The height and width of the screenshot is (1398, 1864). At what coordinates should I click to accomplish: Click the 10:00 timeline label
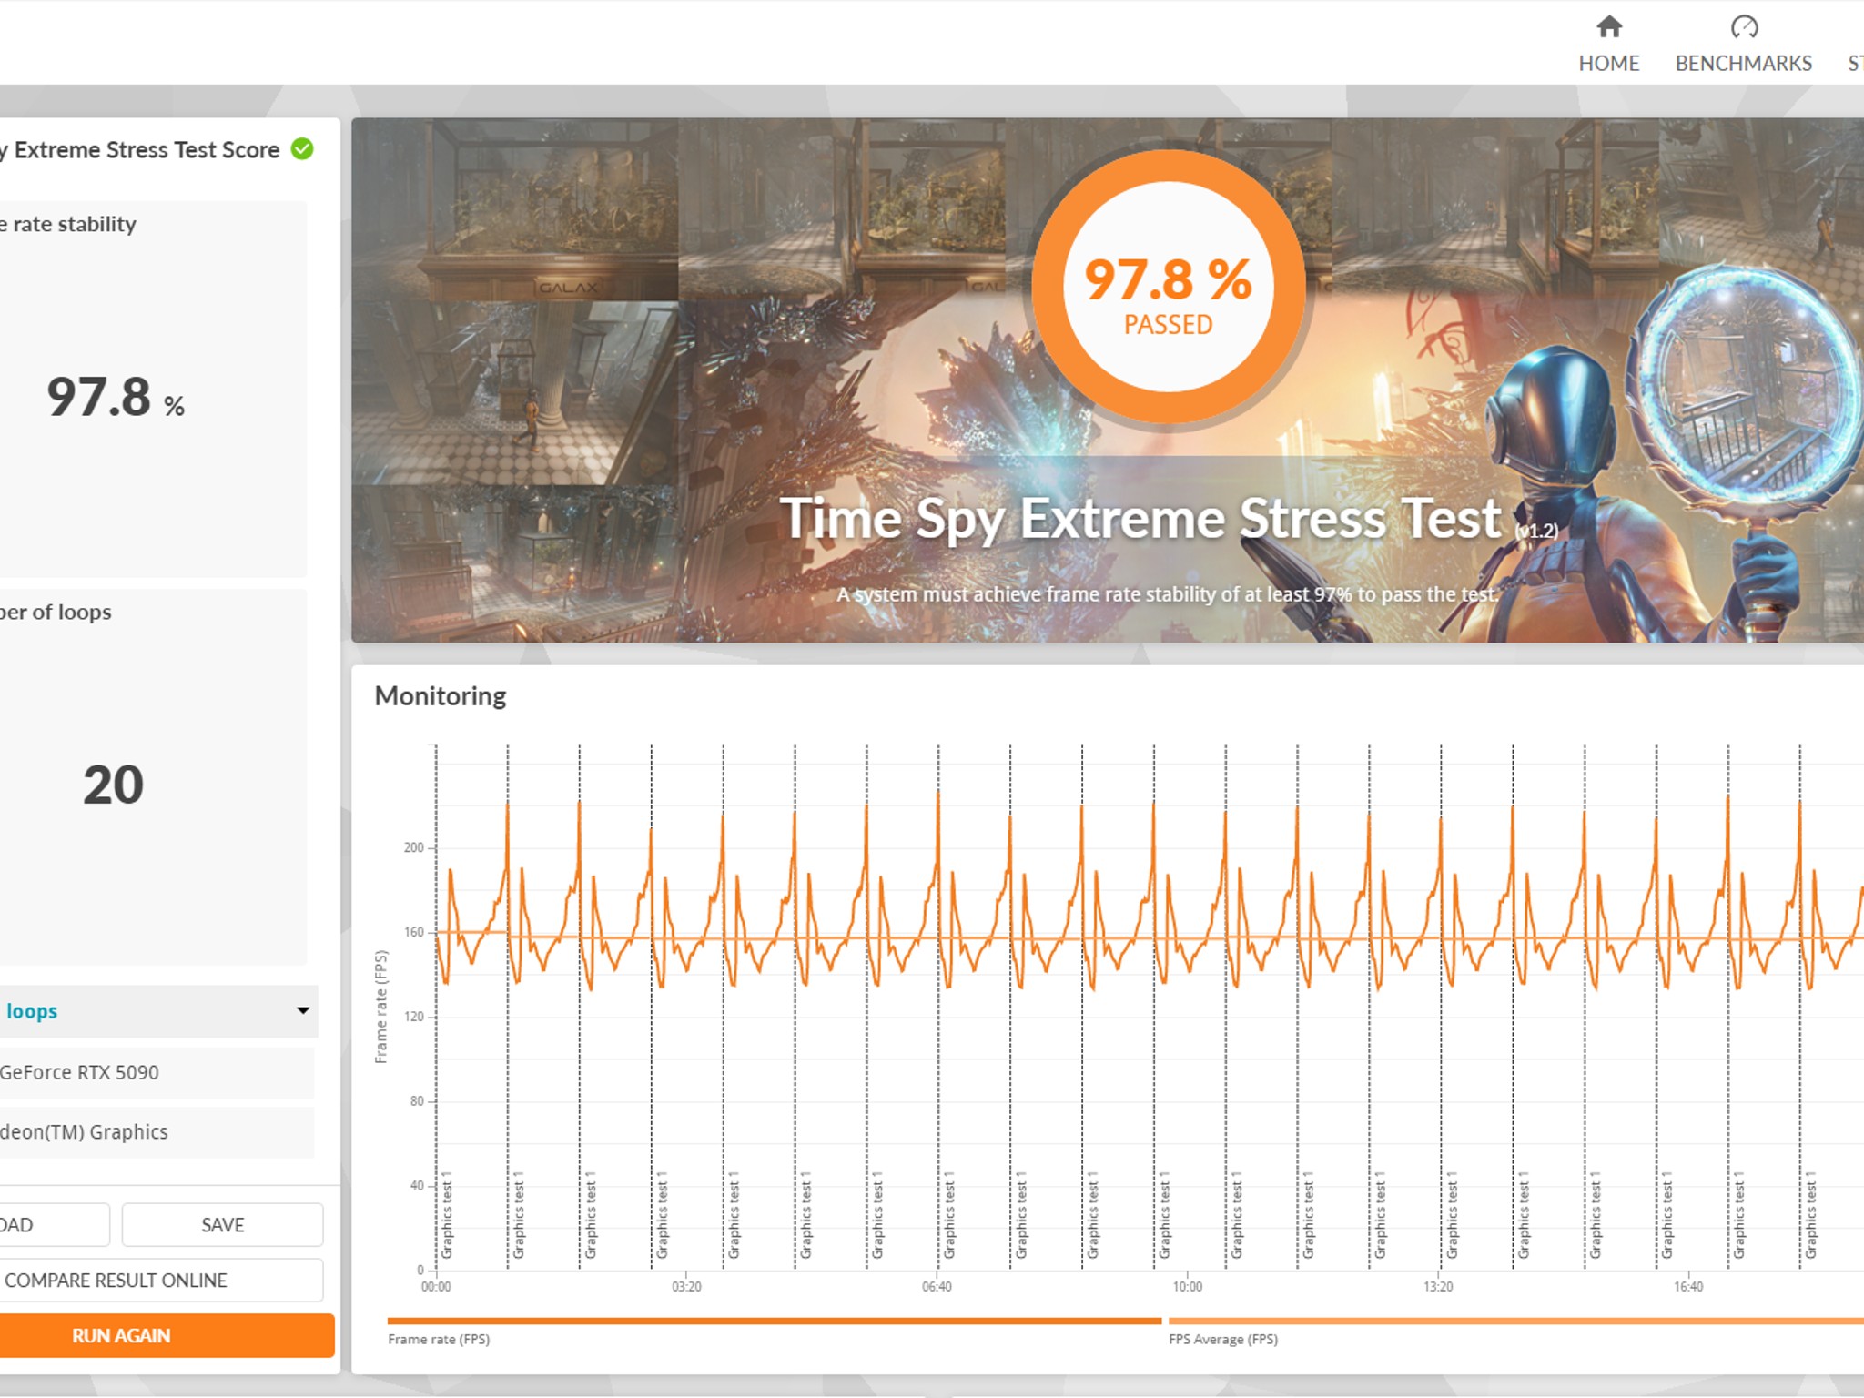[1187, 1287]
